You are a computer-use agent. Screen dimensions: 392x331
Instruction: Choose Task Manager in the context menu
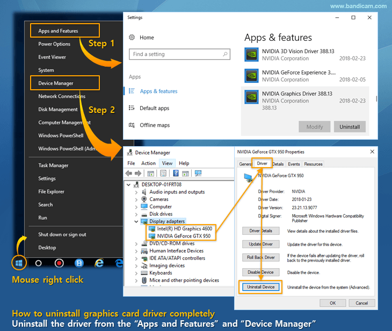[x=53, y=165]
